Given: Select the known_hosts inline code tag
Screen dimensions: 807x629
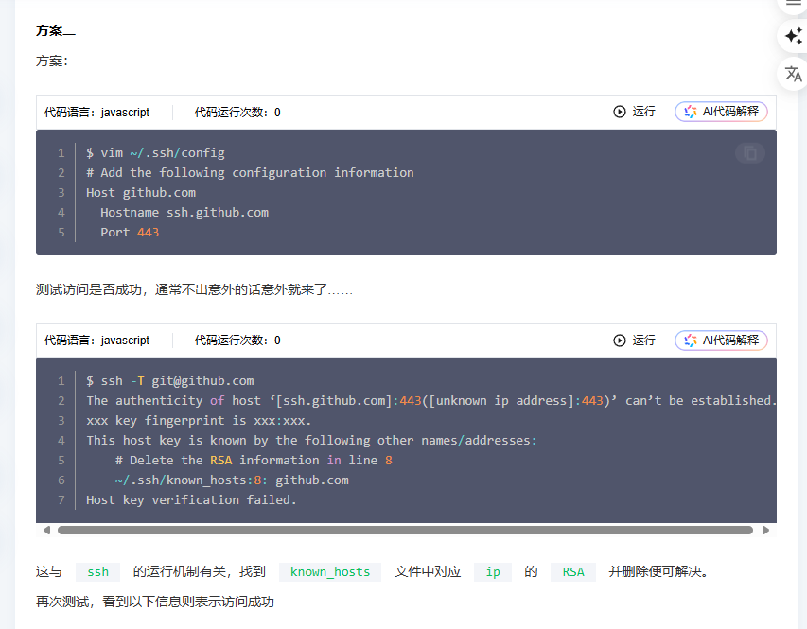Looking at the screenshot, I should pyautogui.click(x=329, y=571).
